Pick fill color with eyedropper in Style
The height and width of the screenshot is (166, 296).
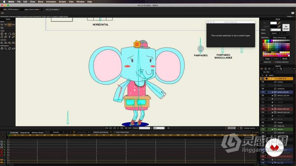[x=279, y=23]
